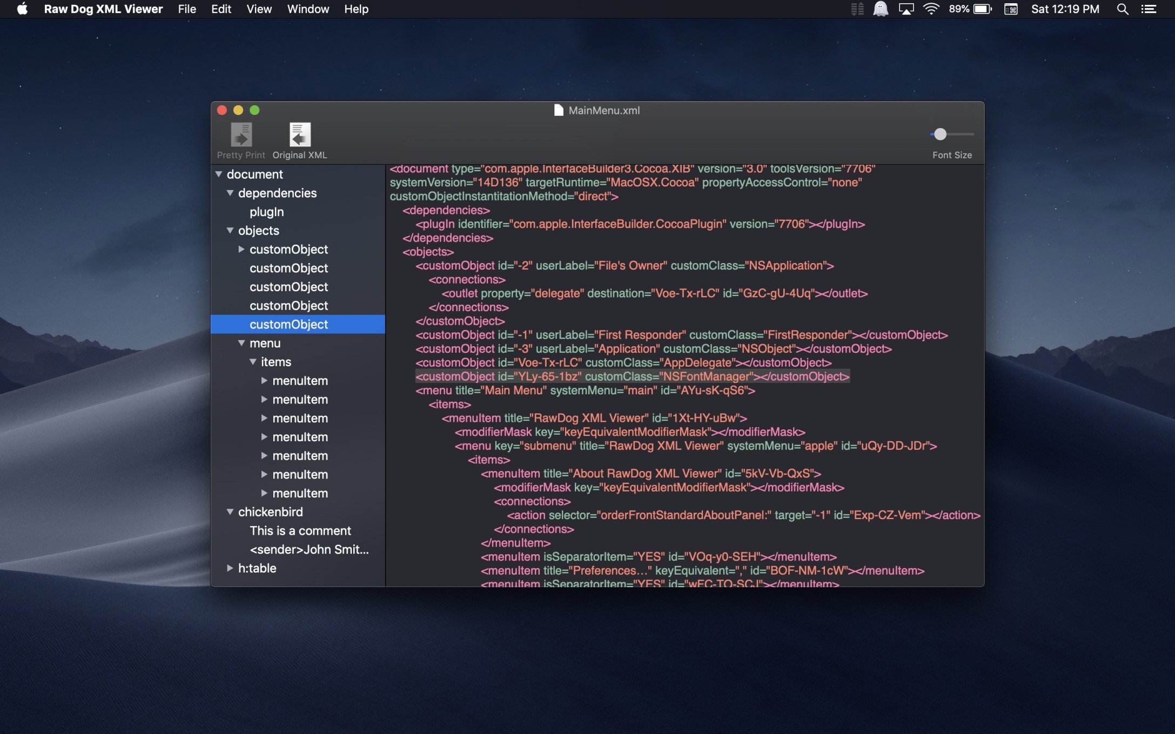
Task: Click the MainMenu.xml document proxy icon
Action: (559, 110)
